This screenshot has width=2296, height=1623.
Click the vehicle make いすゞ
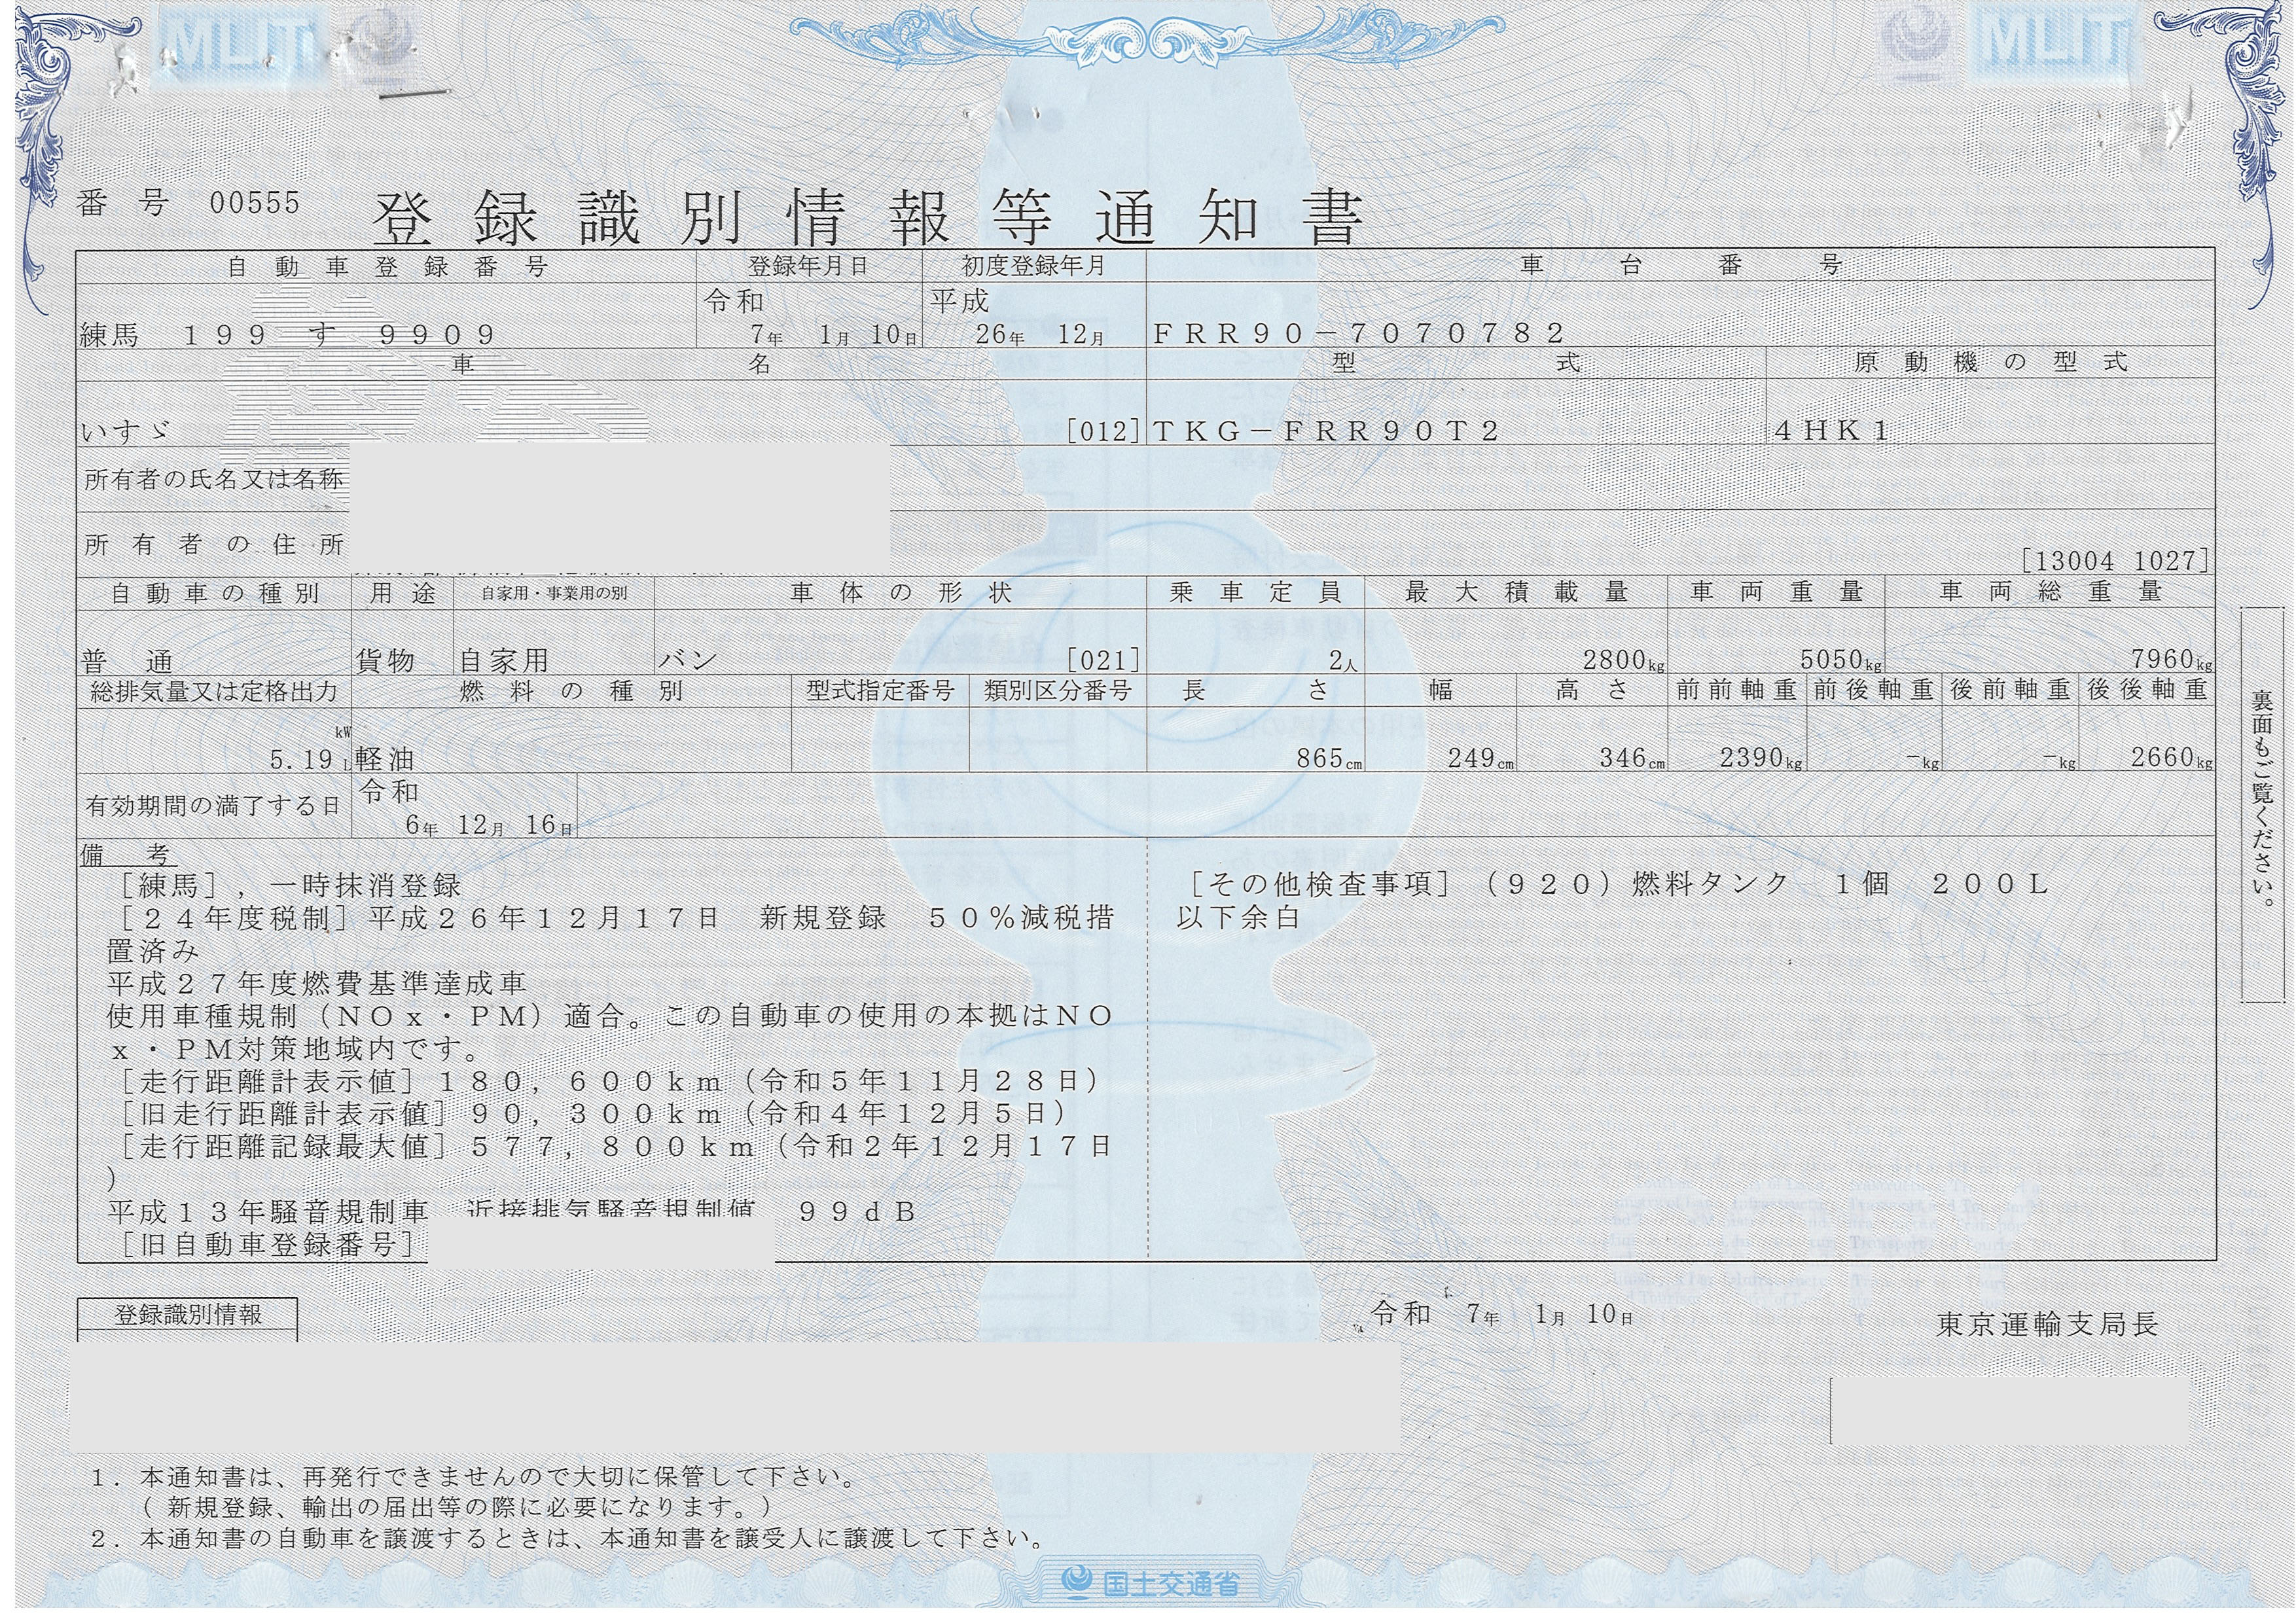[125, 431]
